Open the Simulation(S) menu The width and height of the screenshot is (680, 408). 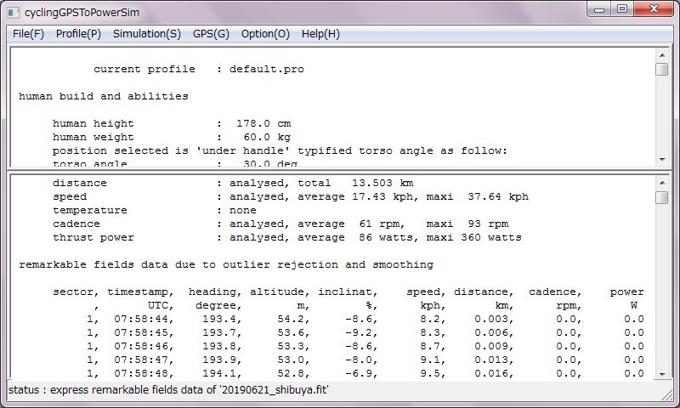point(147,34)
